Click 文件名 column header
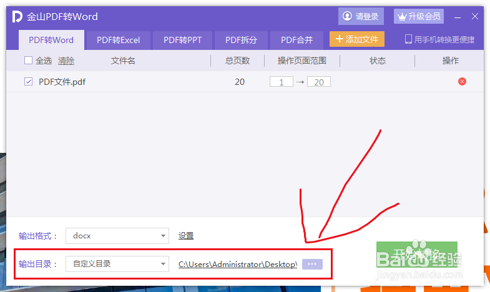Screen dimensions: 490x292 pos(123,61)
